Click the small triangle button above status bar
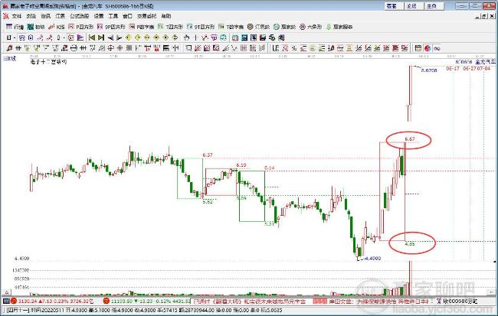The height and width of the screenshot is (316, 498). pos(6,292)
